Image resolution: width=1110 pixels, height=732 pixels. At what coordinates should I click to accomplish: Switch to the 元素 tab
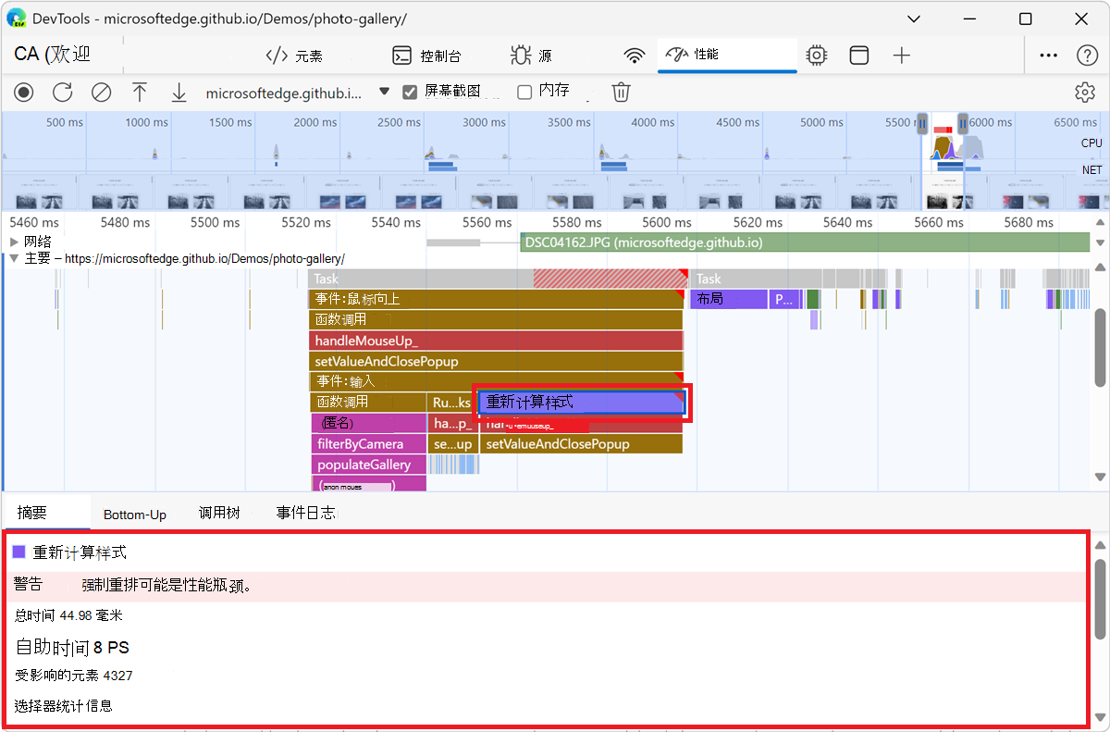click(295, 56)
